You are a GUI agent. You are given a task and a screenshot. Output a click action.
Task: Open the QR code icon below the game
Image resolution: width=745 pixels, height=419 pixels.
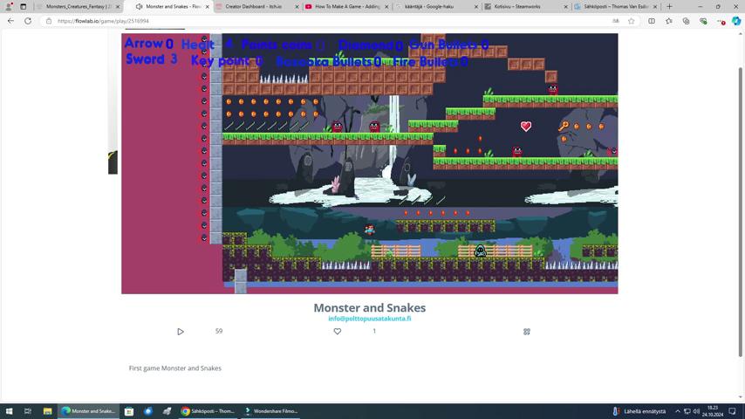pyautogui.click(x=526, y=332)
